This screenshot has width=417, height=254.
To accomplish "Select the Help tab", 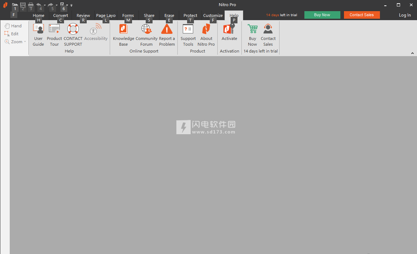I will click(x=234, y=15).
